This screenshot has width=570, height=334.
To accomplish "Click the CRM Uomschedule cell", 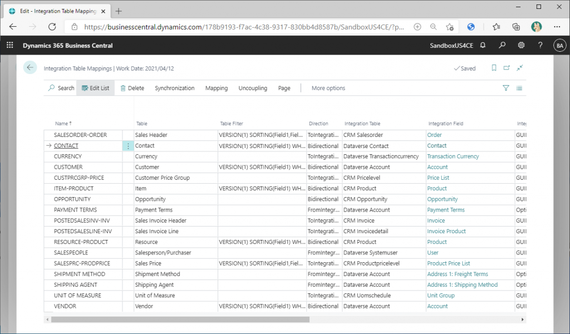I will click(x=384, y=296).
